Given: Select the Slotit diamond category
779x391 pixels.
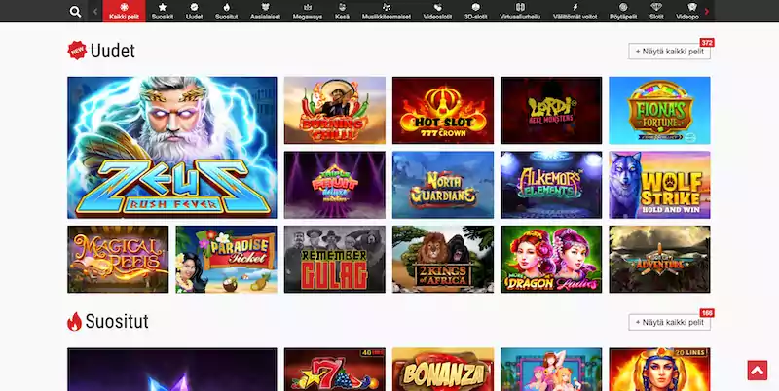Looking at the screenshot, I should click(x=656, y=11).
